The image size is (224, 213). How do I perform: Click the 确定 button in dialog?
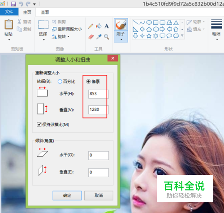point(67,196)
